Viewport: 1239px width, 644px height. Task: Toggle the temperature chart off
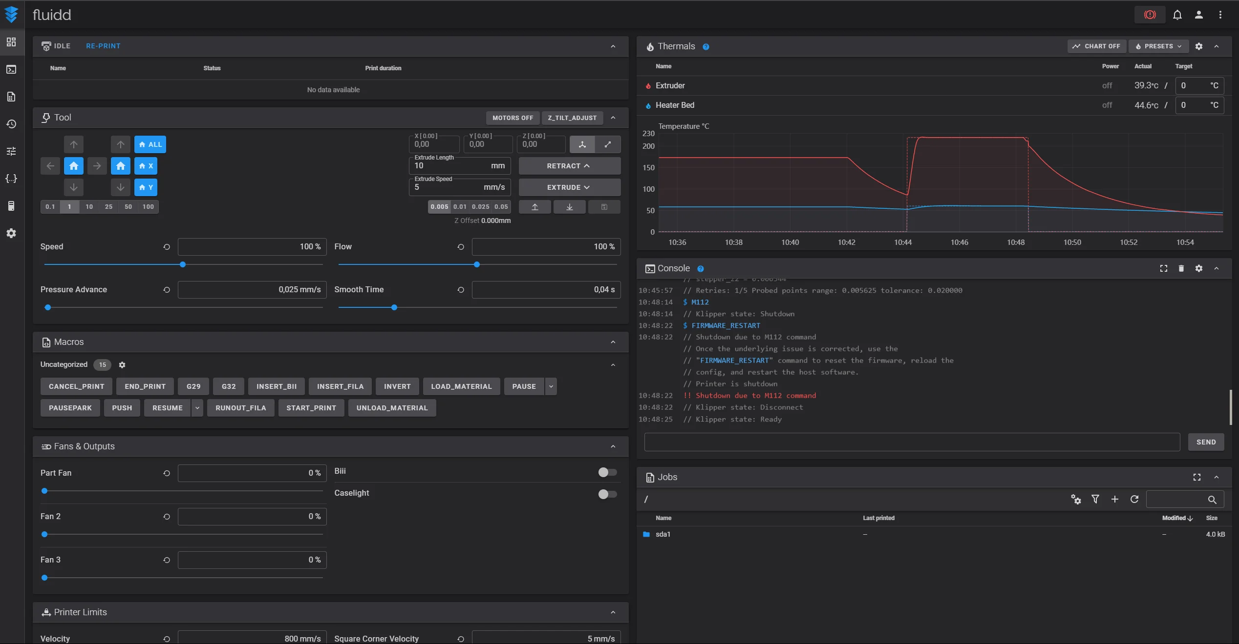[1096, 46]
